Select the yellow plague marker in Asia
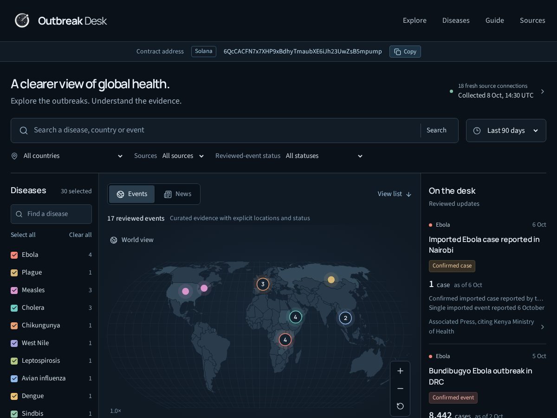 [331, 280]
